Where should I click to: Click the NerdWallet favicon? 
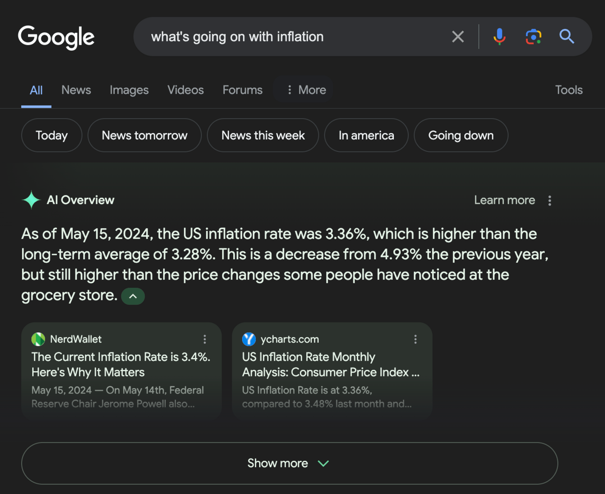point(38,339)
